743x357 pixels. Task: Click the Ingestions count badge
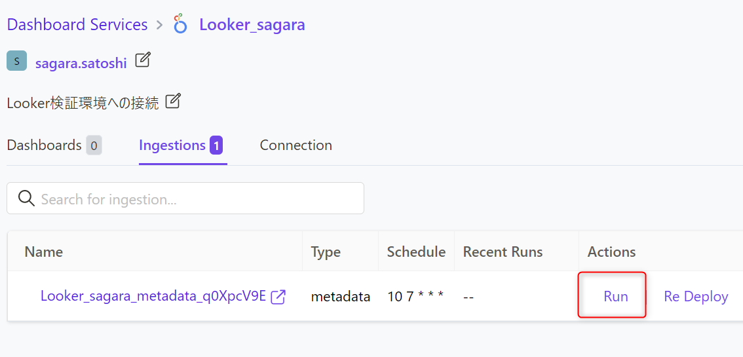click(217, 145)
